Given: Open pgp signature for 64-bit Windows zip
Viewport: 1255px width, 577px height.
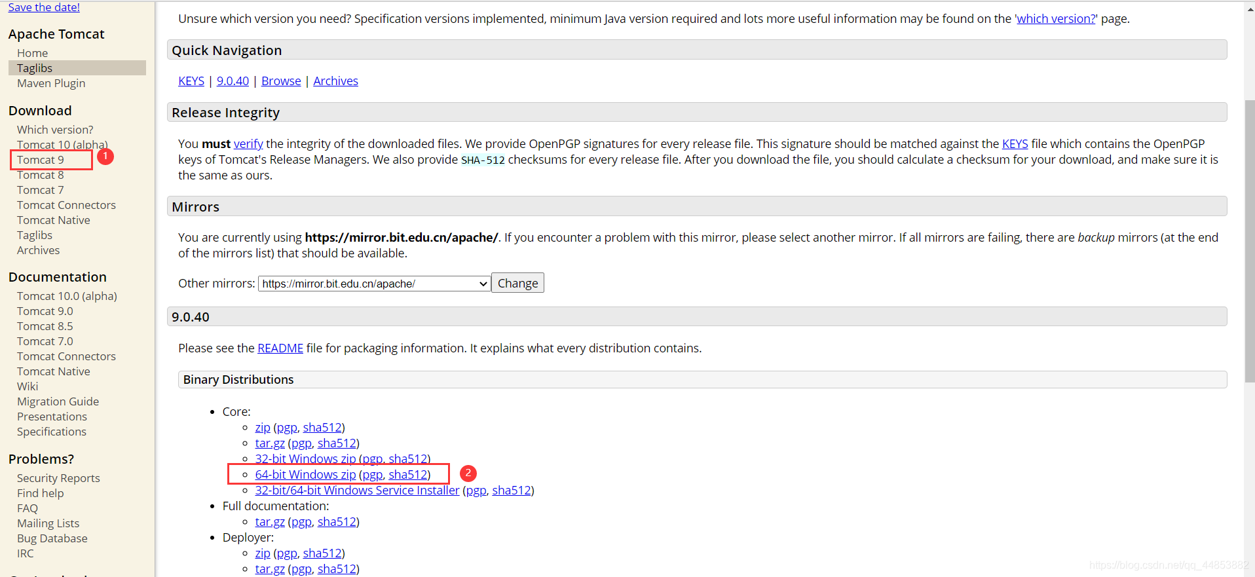Looking at the screenshot, I should pyautogui.click(x=373, y=475).
